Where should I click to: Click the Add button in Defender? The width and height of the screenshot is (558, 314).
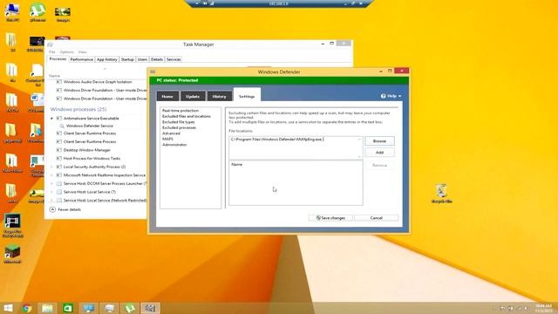click(x=379, y=153)
